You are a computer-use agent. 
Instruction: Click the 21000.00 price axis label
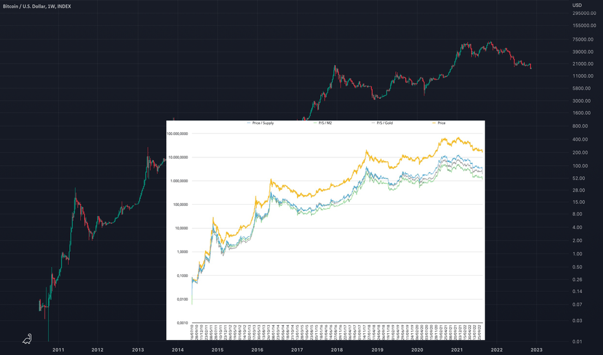583,64
